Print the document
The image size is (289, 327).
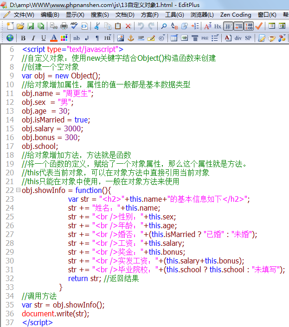coord(64,26)
